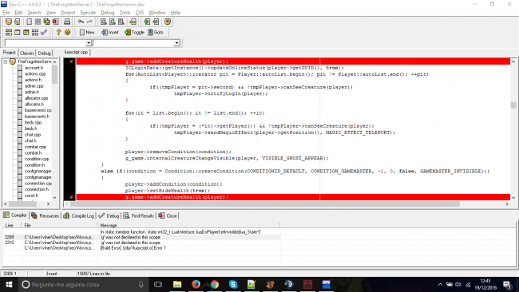Click the Compile and Run icon
This screenshot has width=519, height=292.
[x=26, y=32]
